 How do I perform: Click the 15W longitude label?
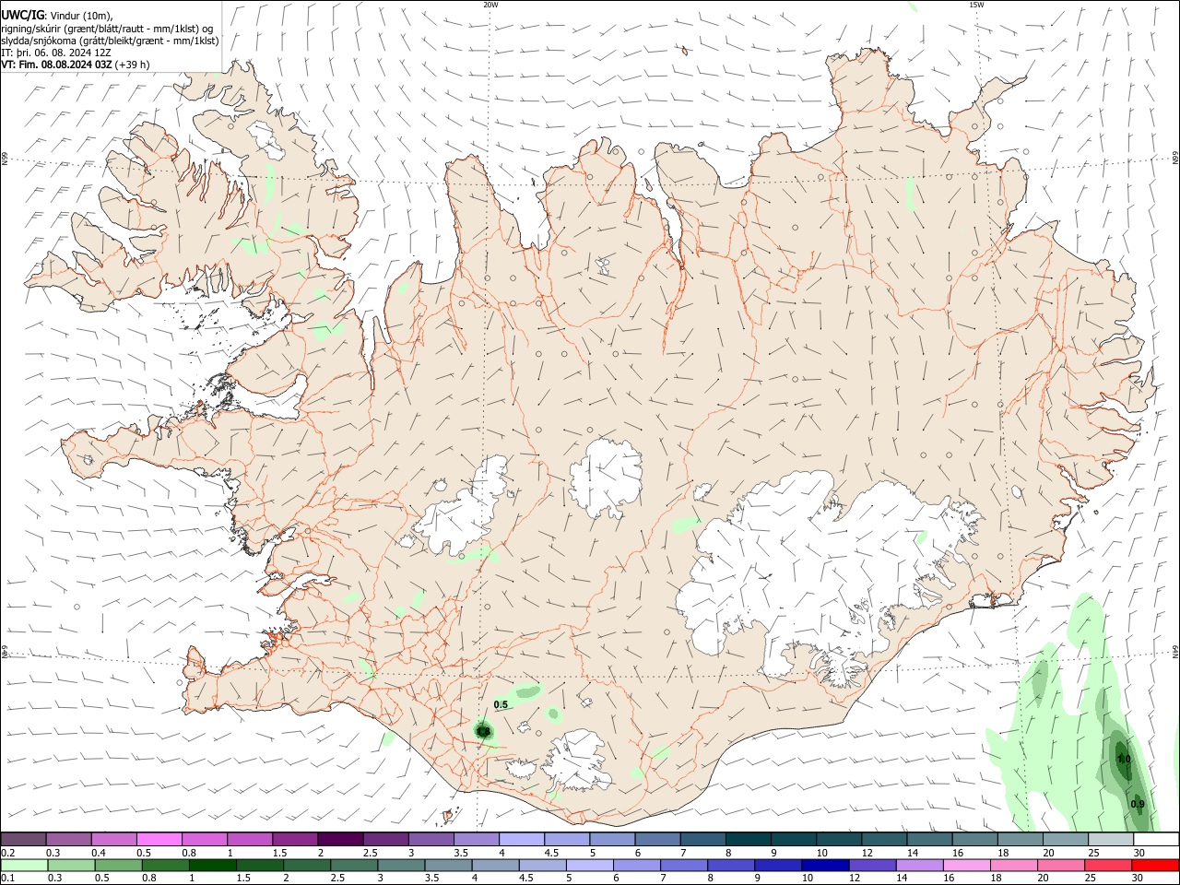pos(976,5)
